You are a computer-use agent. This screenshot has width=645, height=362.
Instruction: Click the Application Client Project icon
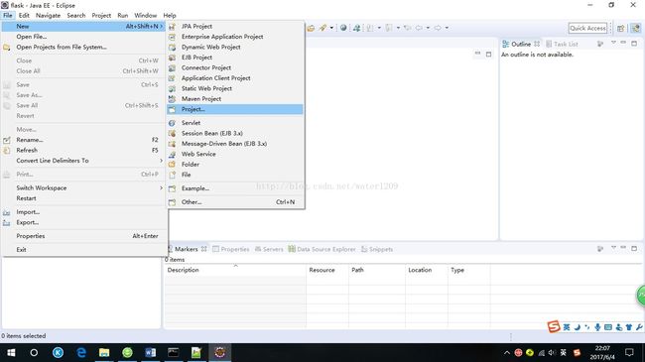point(173,78)
